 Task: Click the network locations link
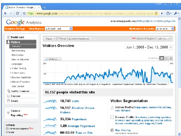coord(160,107)
